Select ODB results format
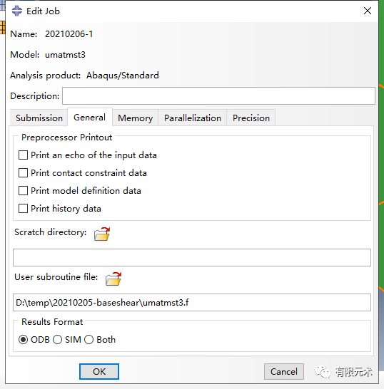384x389 pixels. point(23,339)
